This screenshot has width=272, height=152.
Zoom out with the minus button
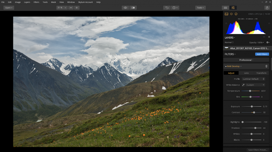(71, 8)
